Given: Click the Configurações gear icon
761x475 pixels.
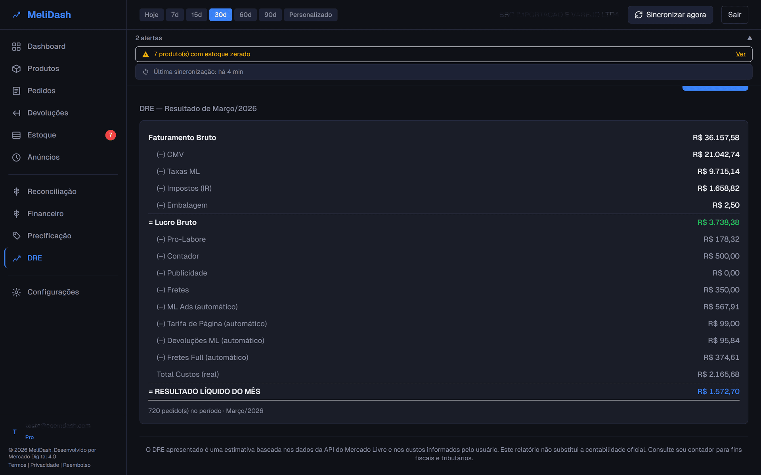Looking at the screenshot, I should tap(16, 292).
